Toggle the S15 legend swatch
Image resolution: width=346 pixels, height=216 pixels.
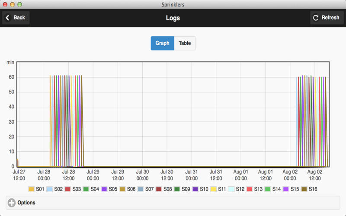tap(286, 189)
